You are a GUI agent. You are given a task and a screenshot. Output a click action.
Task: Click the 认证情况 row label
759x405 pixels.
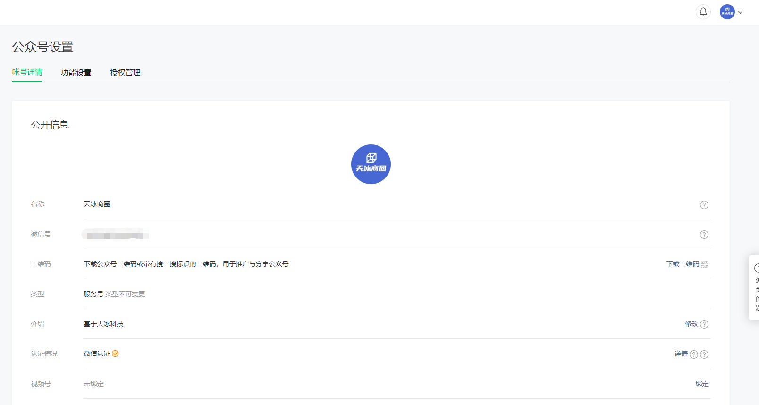point(44,354)
